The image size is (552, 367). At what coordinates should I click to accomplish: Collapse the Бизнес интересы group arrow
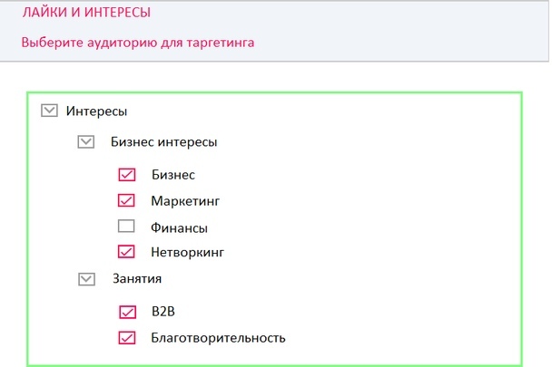(86, 141)
